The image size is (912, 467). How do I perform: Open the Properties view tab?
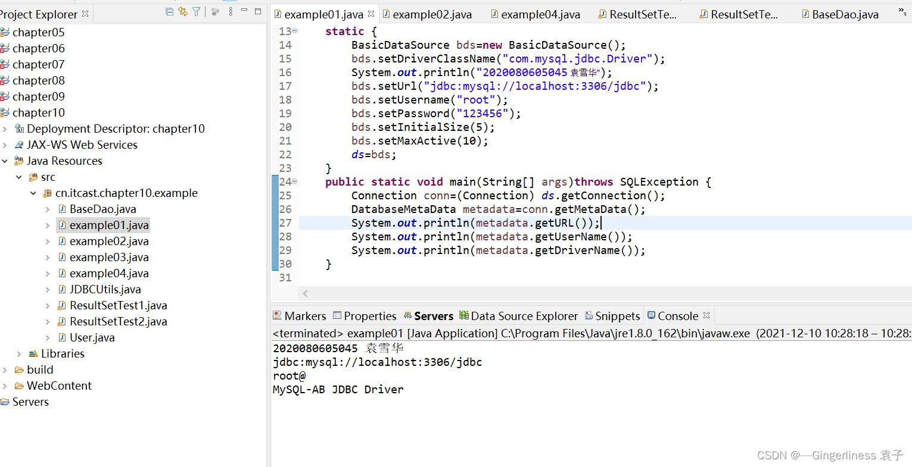tap(365, 316)
